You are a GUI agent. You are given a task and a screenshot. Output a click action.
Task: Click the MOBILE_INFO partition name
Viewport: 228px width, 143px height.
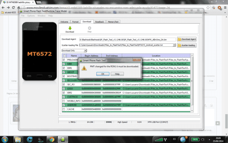(74, 101)
